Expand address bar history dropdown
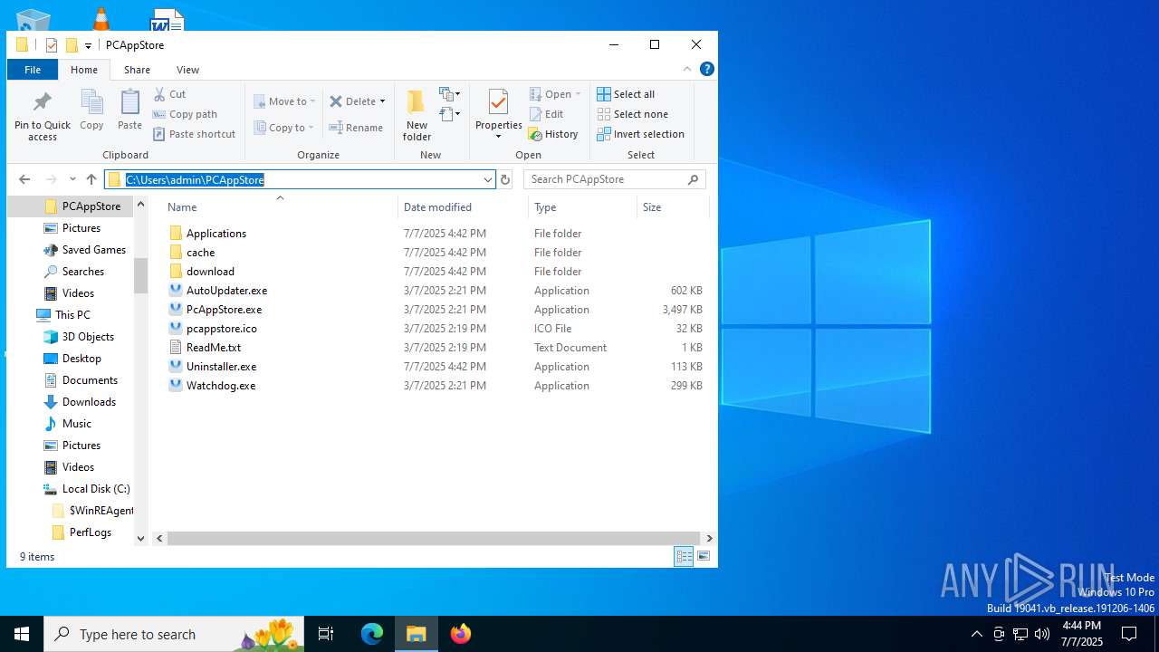This screenshot has height=652, width=1159. [x=487, y=179]
